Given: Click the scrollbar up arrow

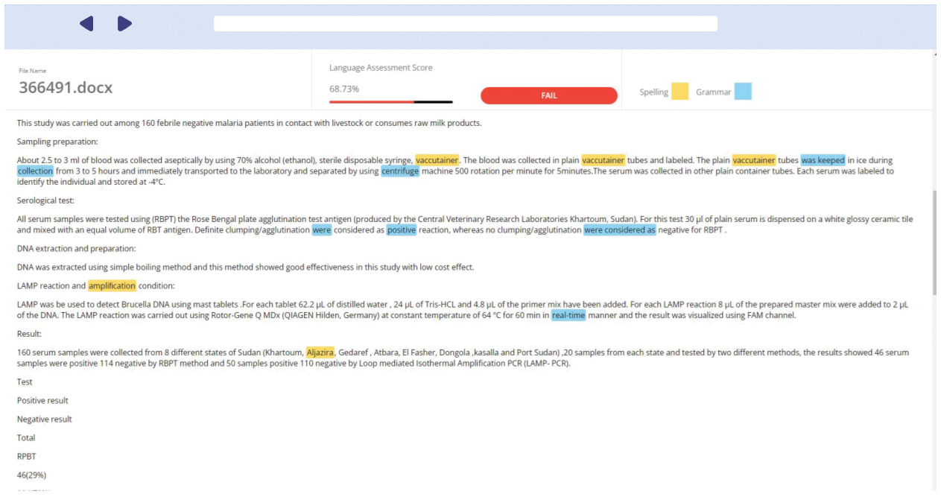Looking at the screenshot, I should tap(935, 54).
